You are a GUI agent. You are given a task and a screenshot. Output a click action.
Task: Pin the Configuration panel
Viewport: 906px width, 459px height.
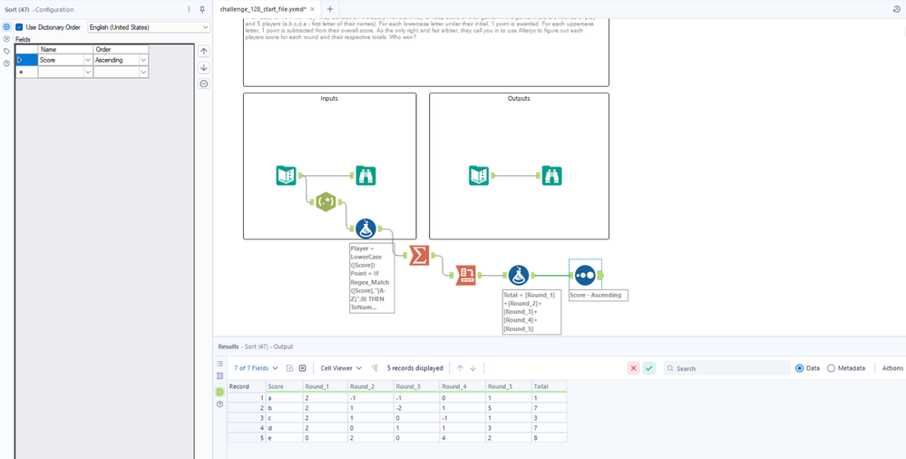202,9
